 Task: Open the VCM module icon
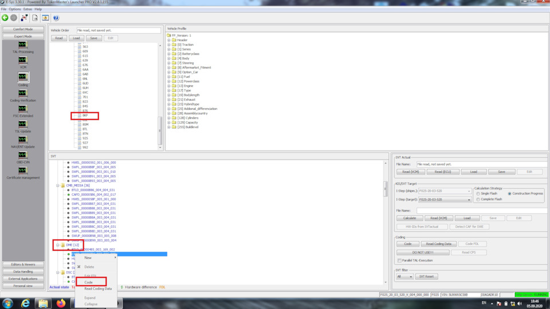click(23, 60)
